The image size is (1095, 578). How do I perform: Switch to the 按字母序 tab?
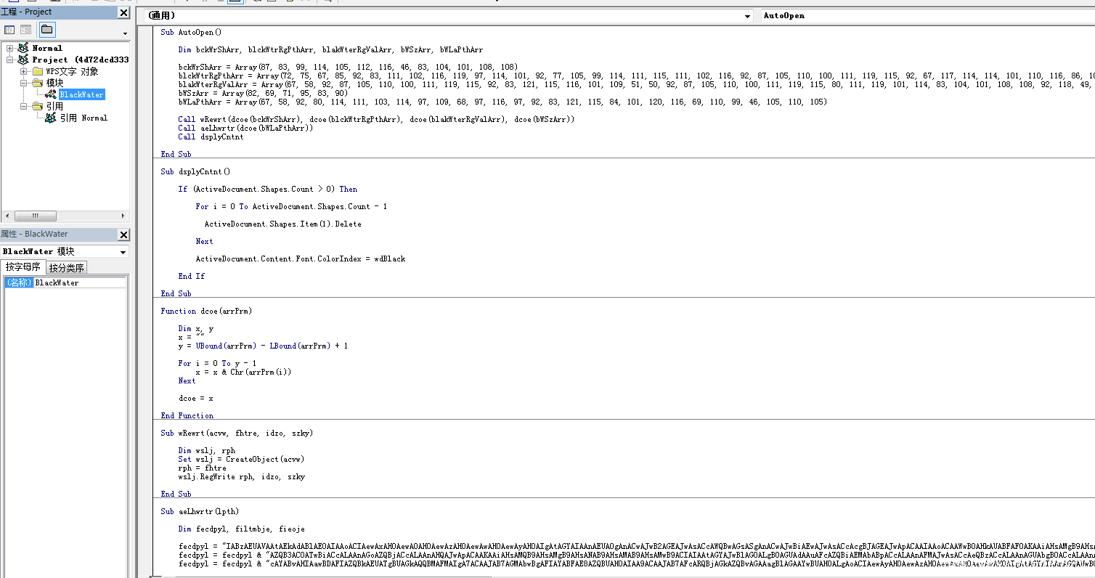click(23, 267)
